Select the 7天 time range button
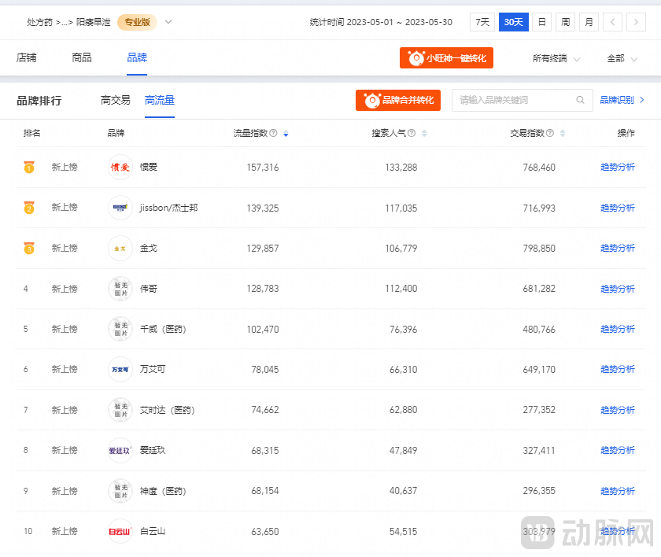661x557 pixels. coord(482,22)
